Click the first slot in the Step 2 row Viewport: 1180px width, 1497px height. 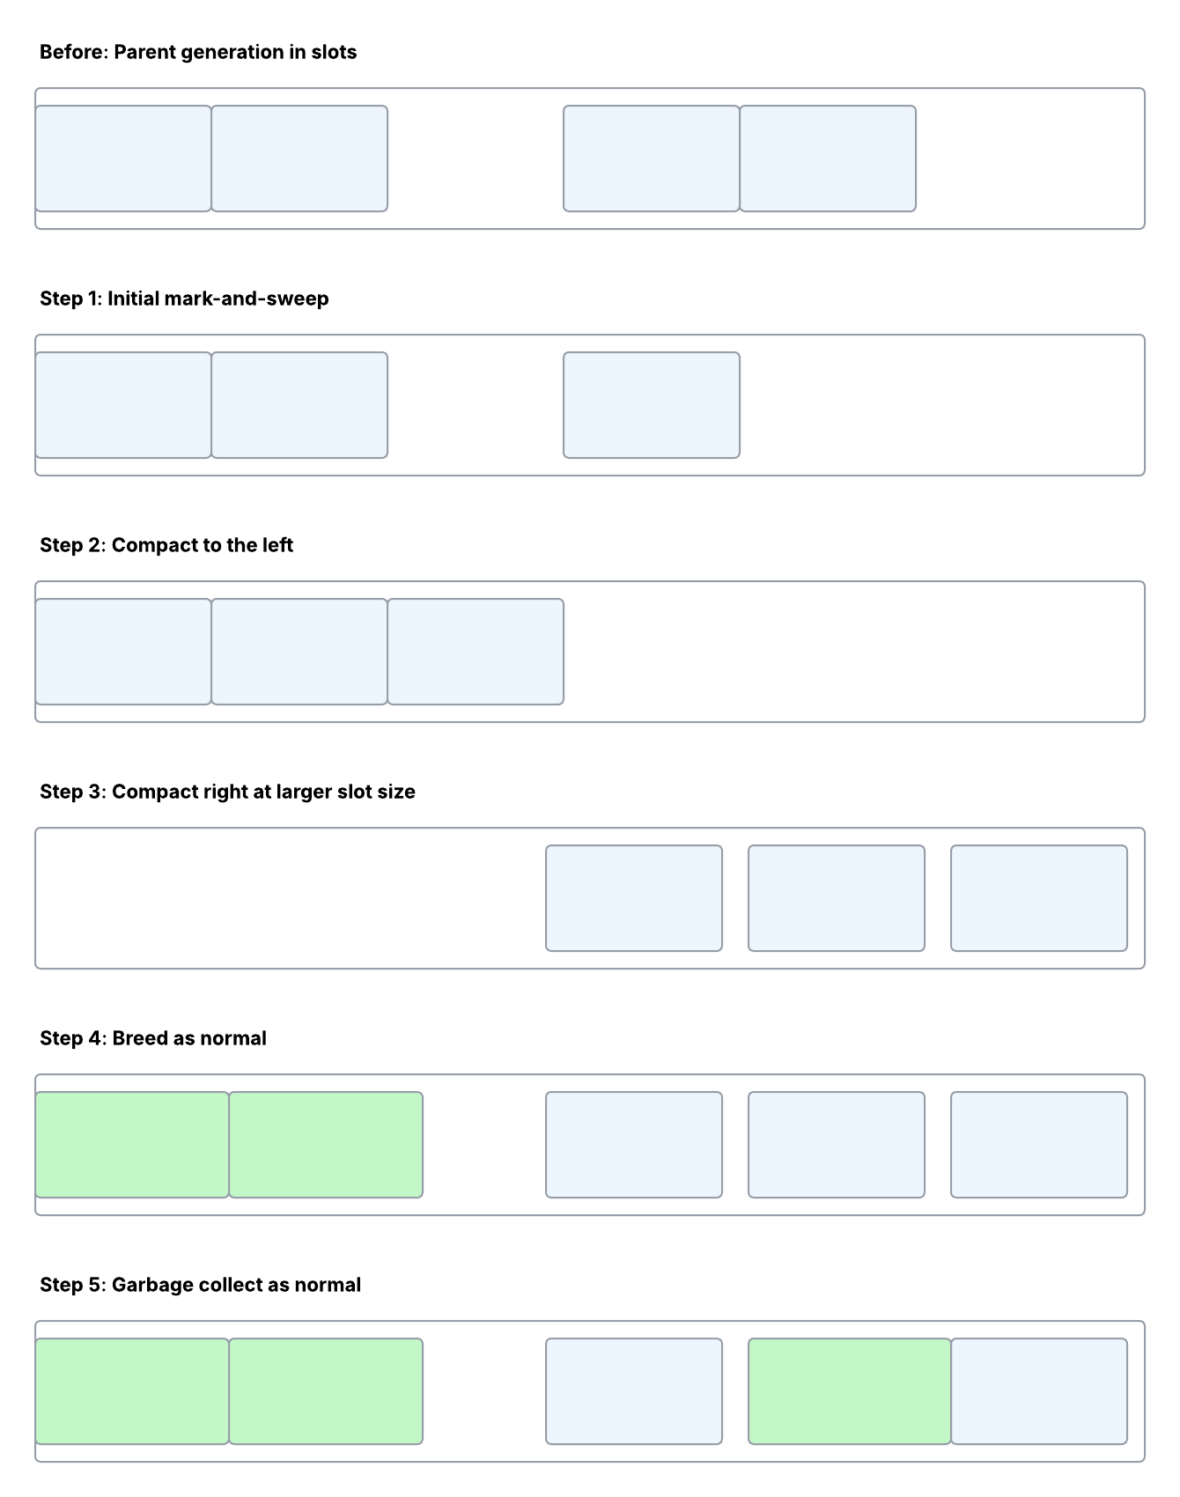coord(123,652)
